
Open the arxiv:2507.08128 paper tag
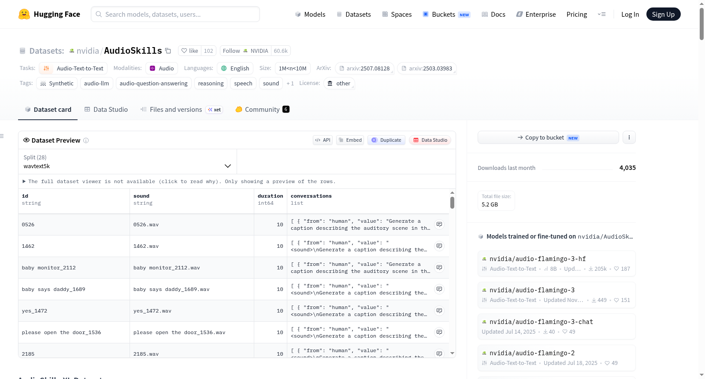tap(364, 68)
